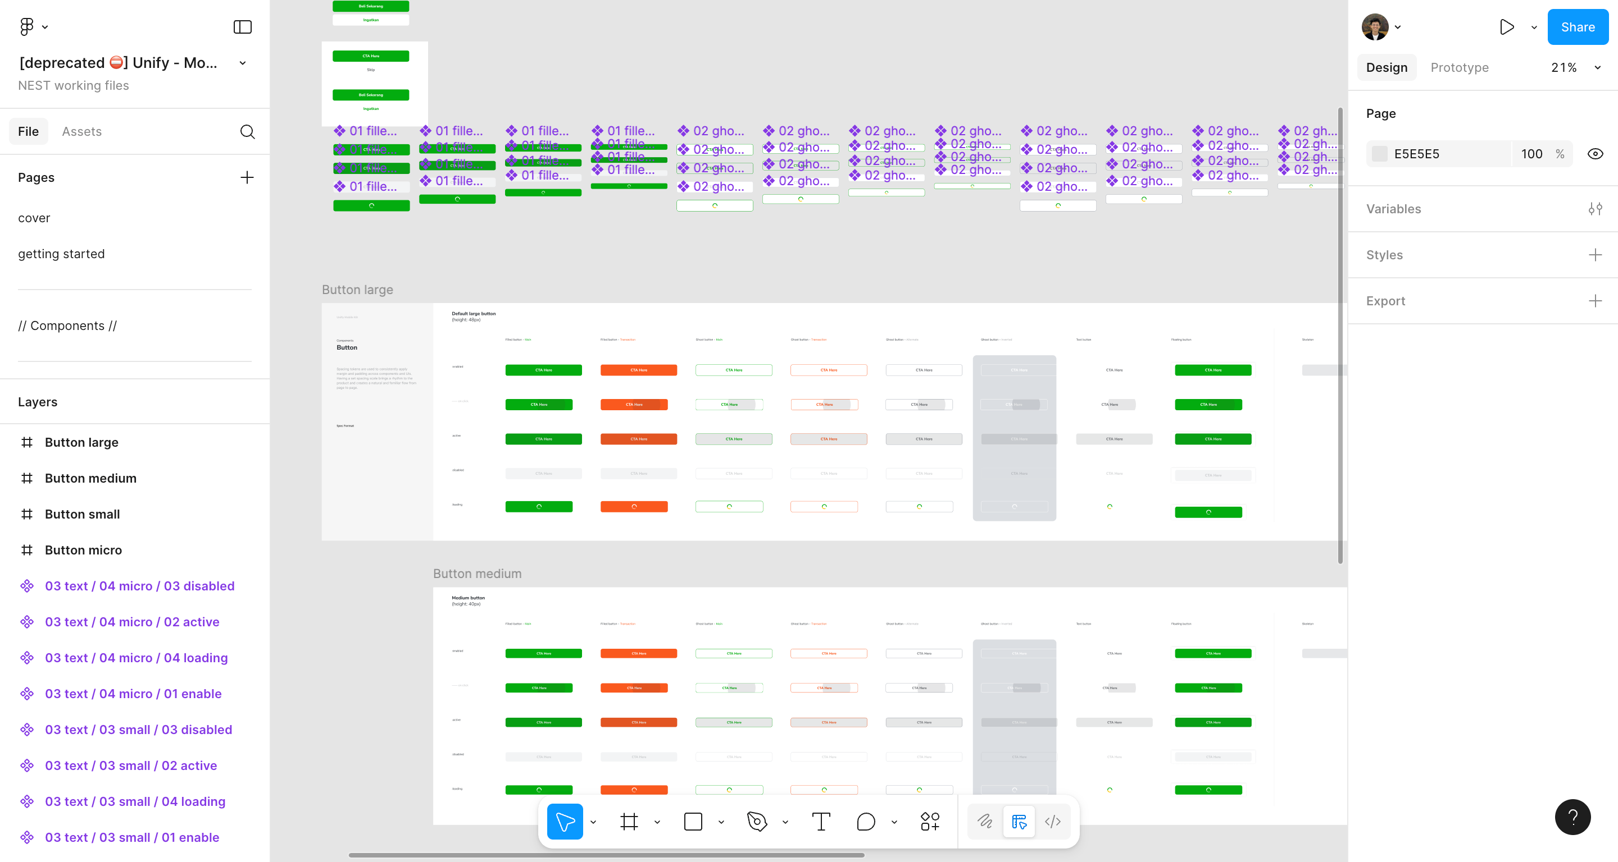Click the E5E5E5 page color swatch
The image size is (1618, 862).
(1379, 154)
